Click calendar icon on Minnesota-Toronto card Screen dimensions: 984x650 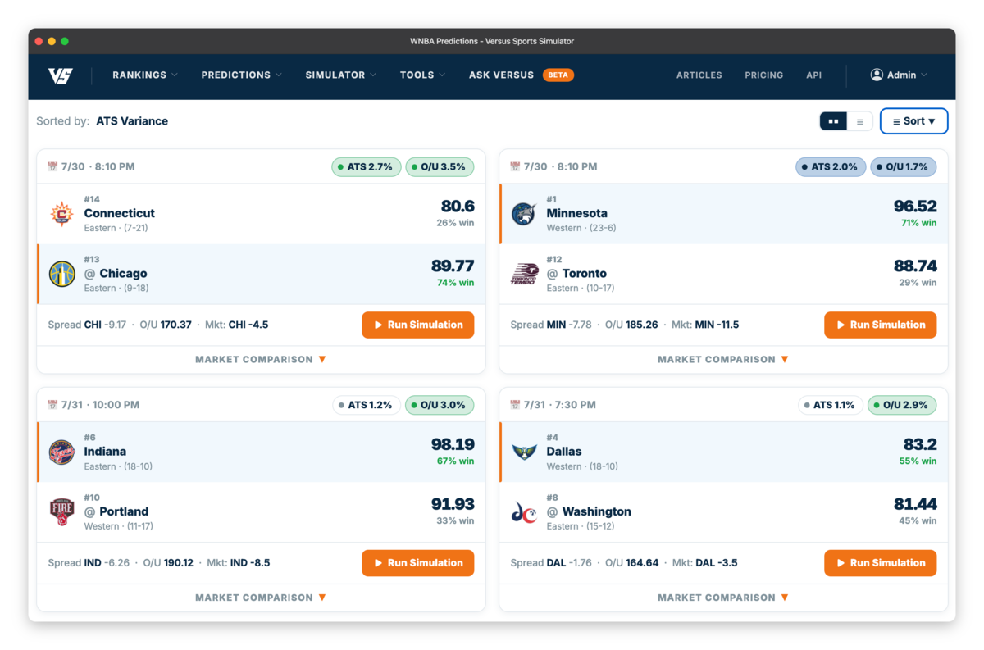516,166
